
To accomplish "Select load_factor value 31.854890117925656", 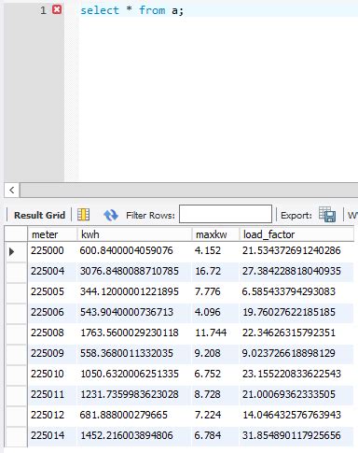I will click(296, 435).
